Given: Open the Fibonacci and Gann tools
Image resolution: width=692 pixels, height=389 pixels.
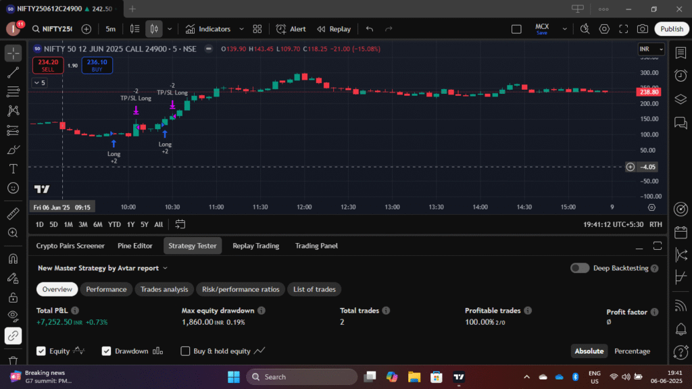Looking at the screenshot, I should pos(14,92).
